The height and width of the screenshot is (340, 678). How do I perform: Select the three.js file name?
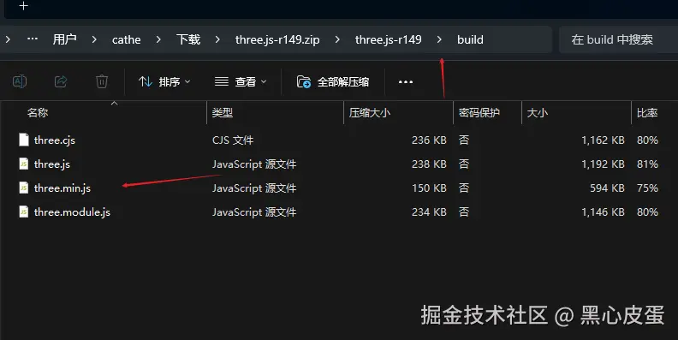point(52,164)
